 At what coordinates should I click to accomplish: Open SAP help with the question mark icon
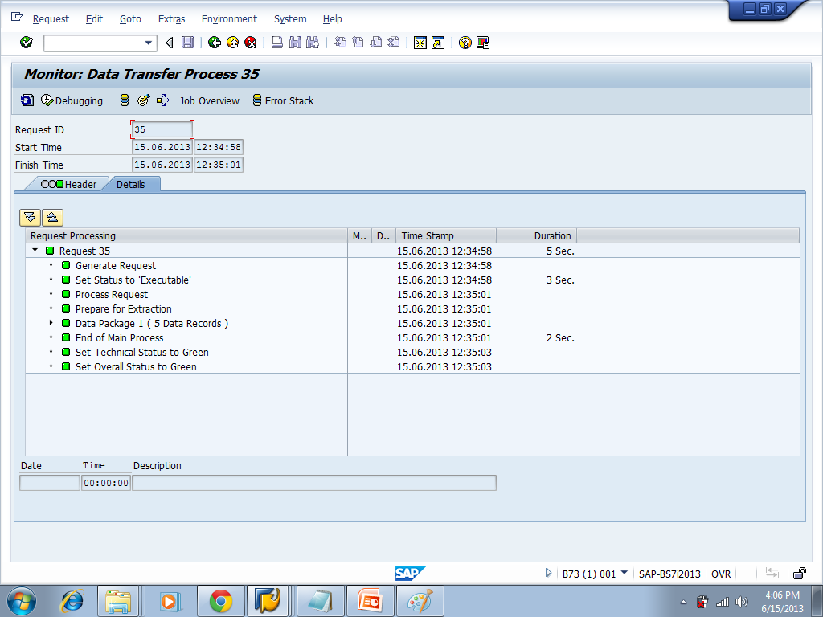click(464, 43)
